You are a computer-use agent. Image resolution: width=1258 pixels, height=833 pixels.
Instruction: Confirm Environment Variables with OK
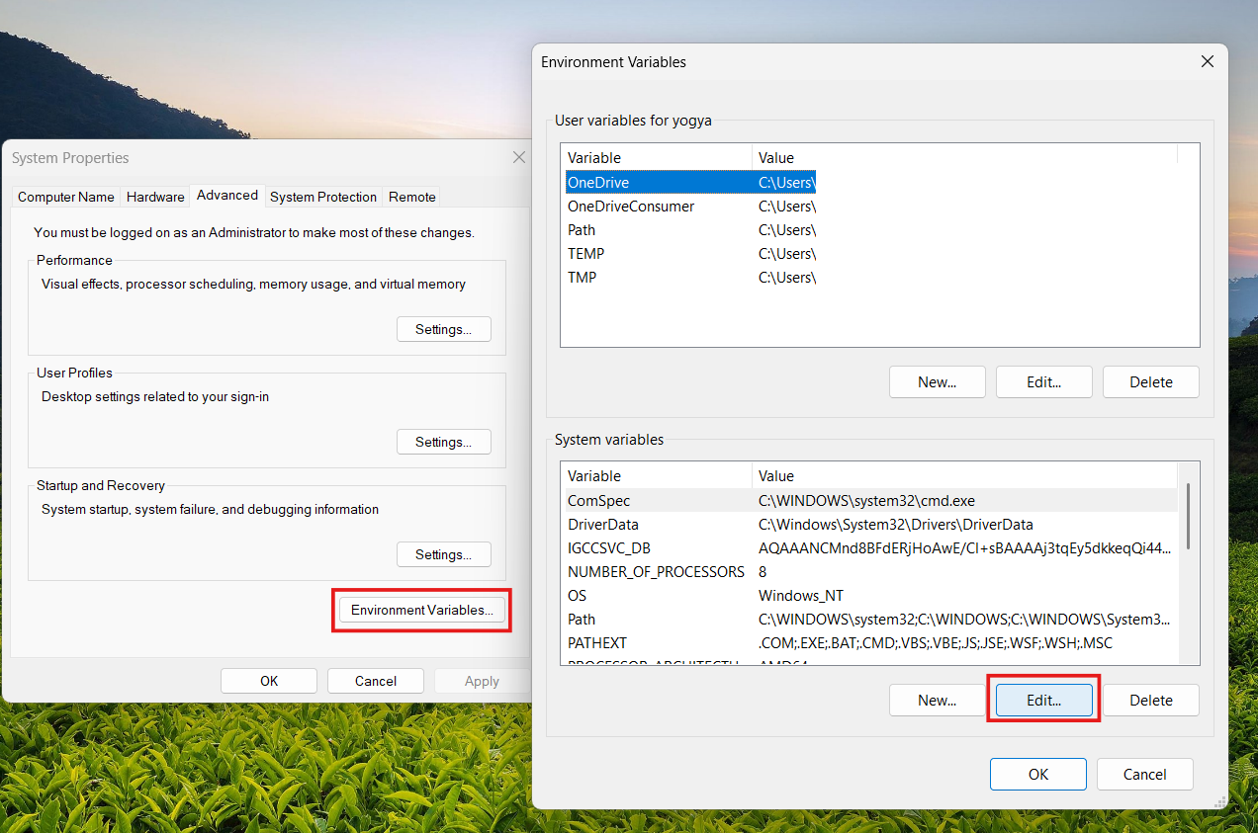click(x=1037, y=774)
